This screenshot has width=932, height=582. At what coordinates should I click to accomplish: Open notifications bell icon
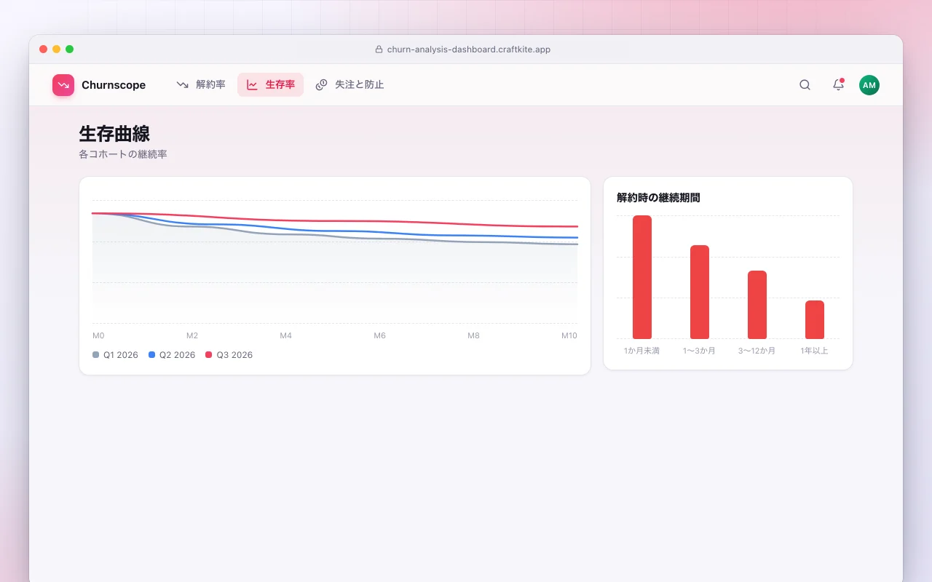(x=838, y=85)
